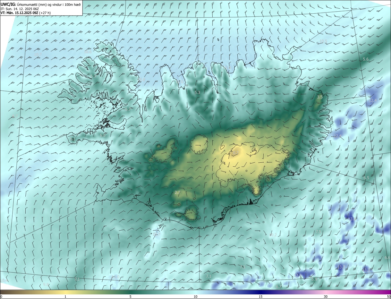391x299 pixels.
Task: Click the '1' tick on the colour scale
Action: tap(65, 297)
